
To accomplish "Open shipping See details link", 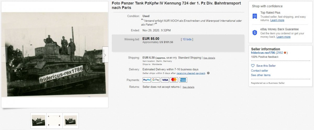I will click(209, 58).
